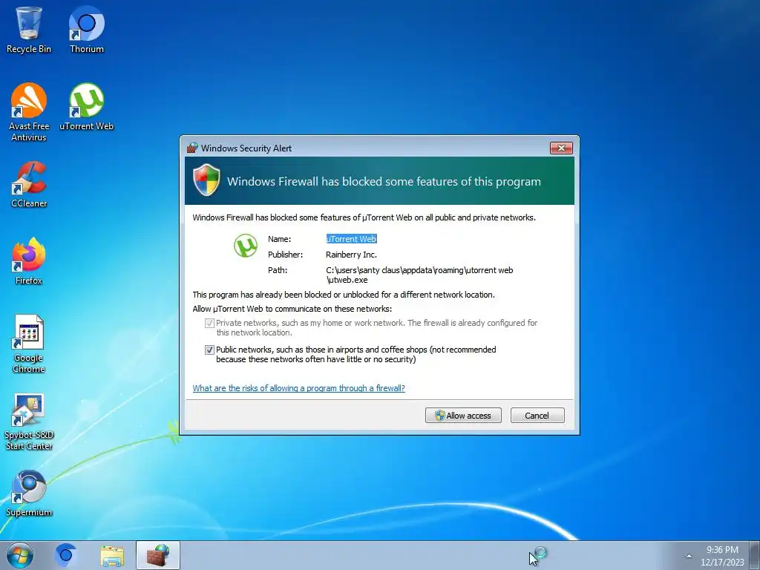760x570 pixels.
Task: Launch Thorium browser from desktop
Action: pos(86,29)
